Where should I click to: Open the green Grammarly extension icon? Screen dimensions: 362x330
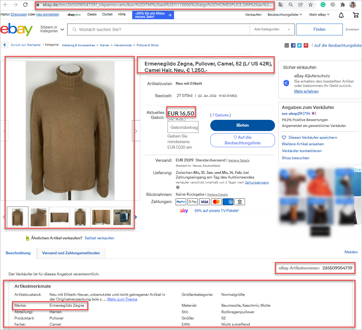(x=323, y=5)
